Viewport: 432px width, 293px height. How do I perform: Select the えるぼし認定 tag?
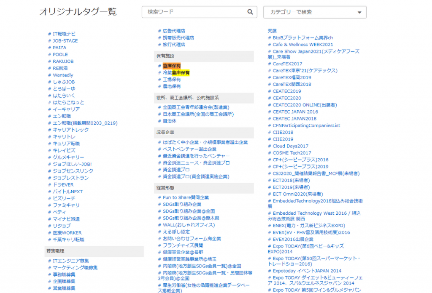tap(176, 232)
